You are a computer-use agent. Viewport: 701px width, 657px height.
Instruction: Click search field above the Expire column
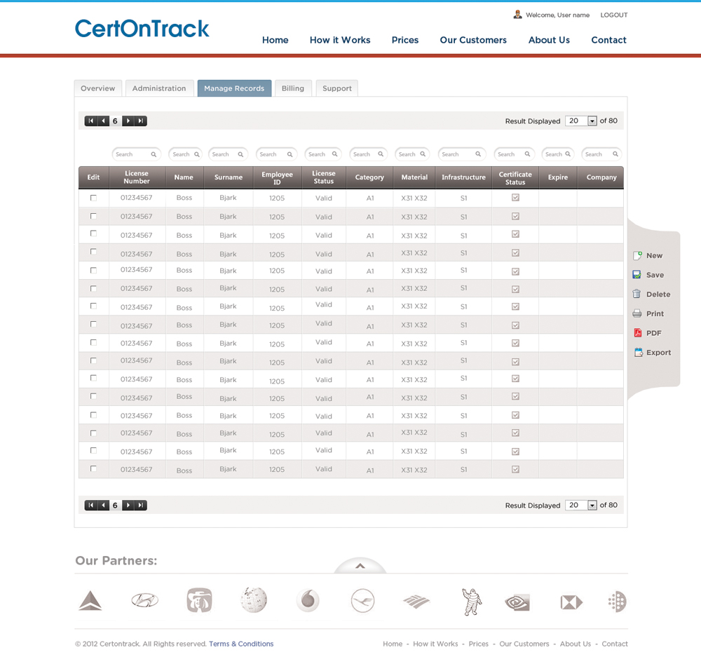click(558, 154)
